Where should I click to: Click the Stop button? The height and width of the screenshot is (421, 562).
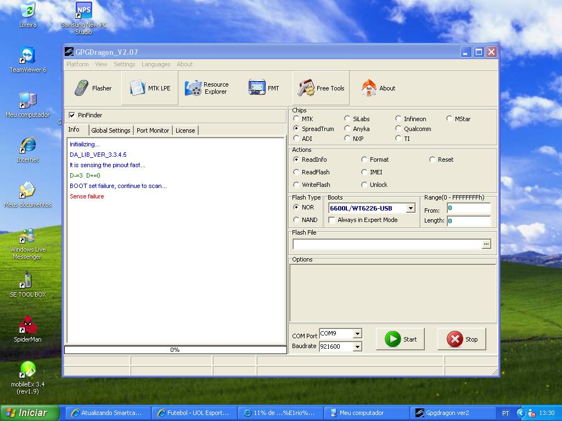[x=462, y=339]
